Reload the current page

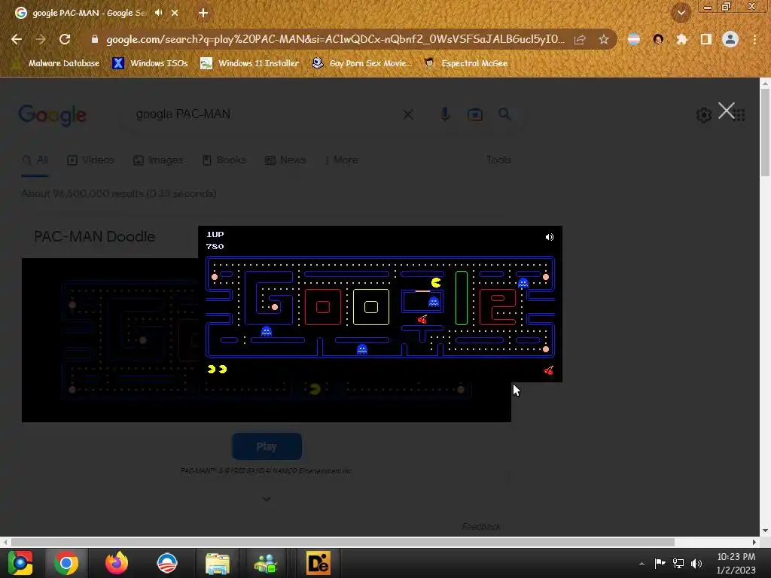point(65,39)
